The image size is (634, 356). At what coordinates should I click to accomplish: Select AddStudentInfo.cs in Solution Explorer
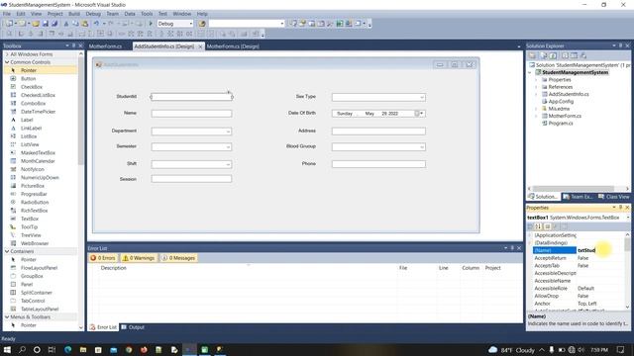[x=569, y=94]
